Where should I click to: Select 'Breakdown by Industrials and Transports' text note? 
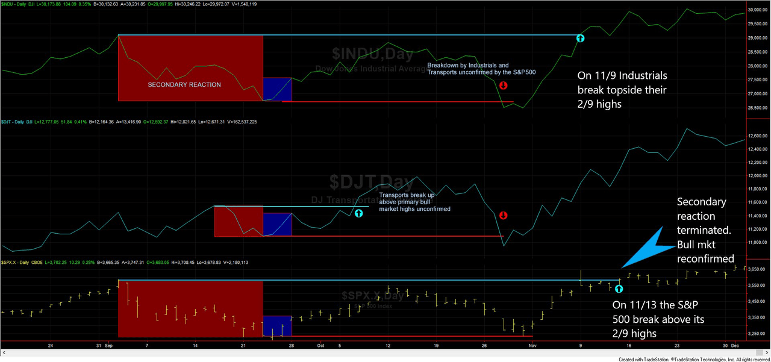tap(482, 68)
